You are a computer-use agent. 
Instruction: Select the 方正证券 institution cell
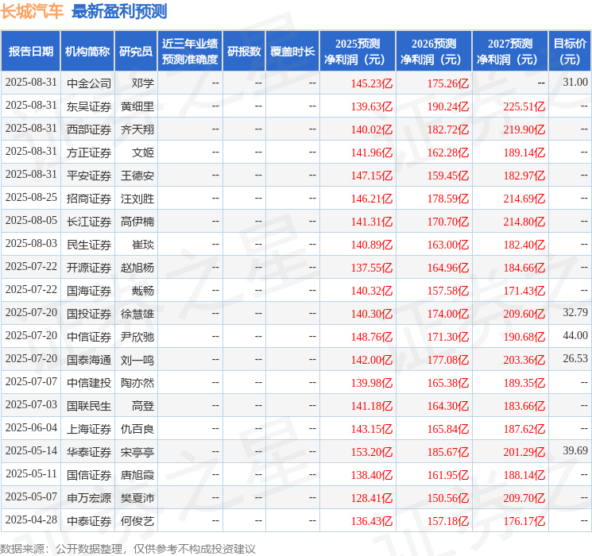click(x=89, y=153)
